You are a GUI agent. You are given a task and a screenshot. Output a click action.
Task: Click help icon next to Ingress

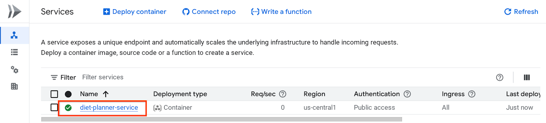click(472, 94)
